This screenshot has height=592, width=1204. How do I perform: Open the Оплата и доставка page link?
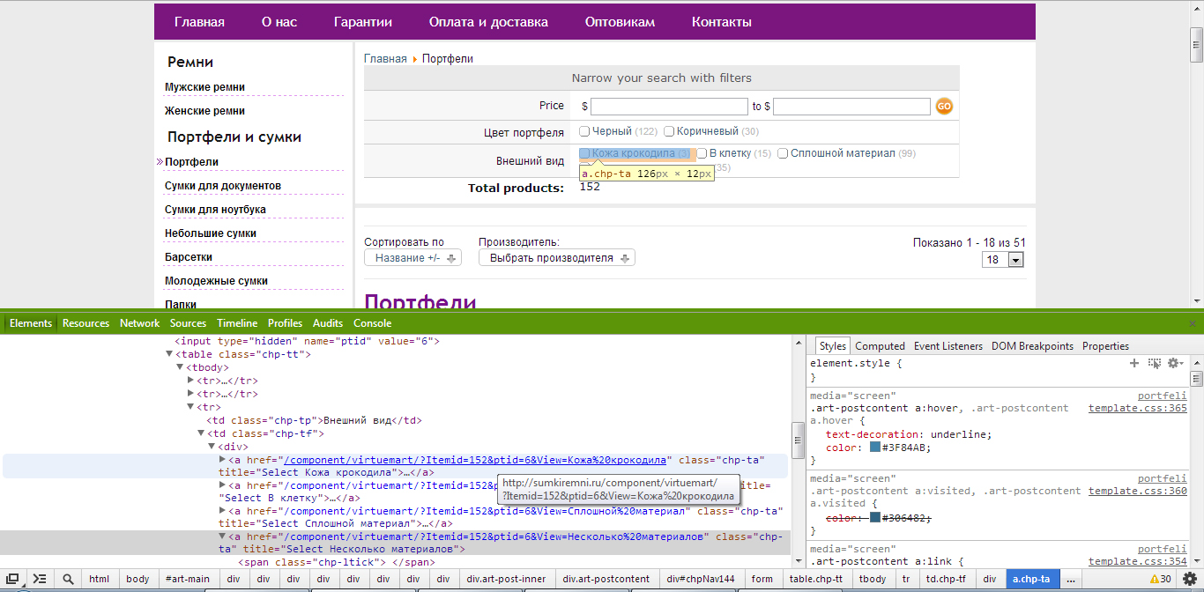click(x=488, y=22)
